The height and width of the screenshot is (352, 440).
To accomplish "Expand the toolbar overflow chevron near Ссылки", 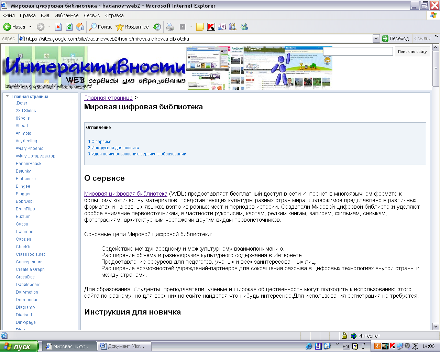I will click(437, 36).
